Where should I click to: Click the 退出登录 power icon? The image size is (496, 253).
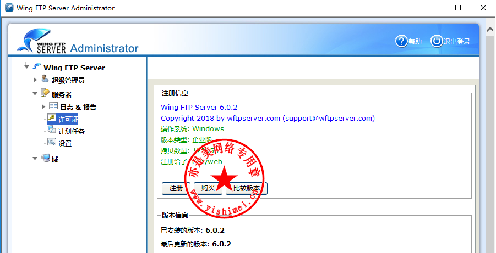(x=437, y=41)
